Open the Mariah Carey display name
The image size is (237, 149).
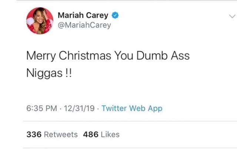(x=83, y=15)
